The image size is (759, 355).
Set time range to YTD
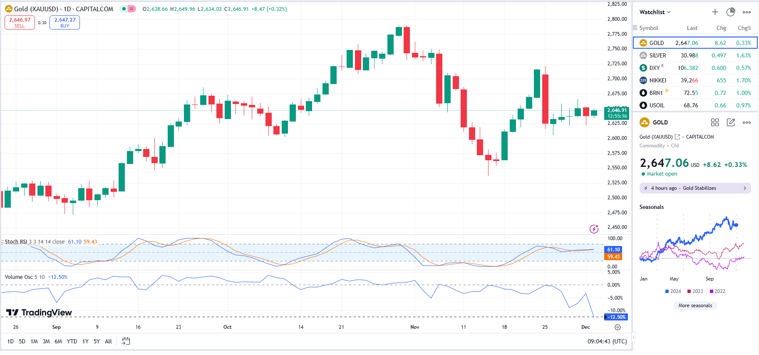72,341
